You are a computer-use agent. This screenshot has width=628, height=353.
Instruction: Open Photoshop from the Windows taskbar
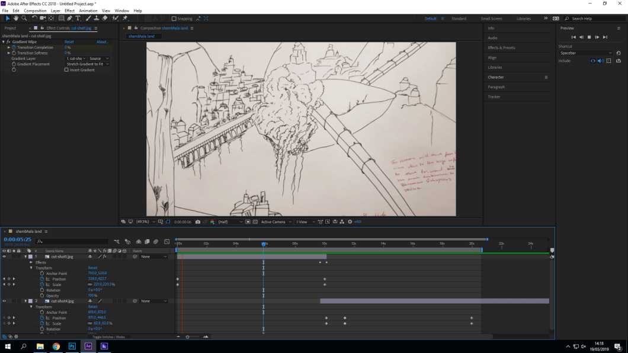click(x=72, y=346)
